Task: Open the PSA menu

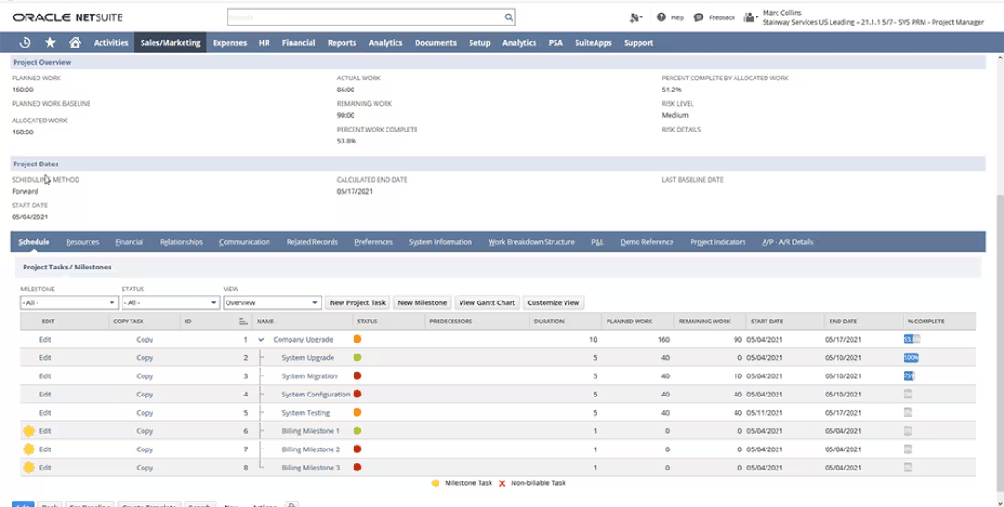Action: (x=555, y=42)
